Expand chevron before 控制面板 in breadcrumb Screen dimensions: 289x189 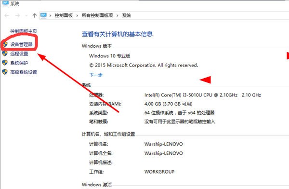(50, 16)
